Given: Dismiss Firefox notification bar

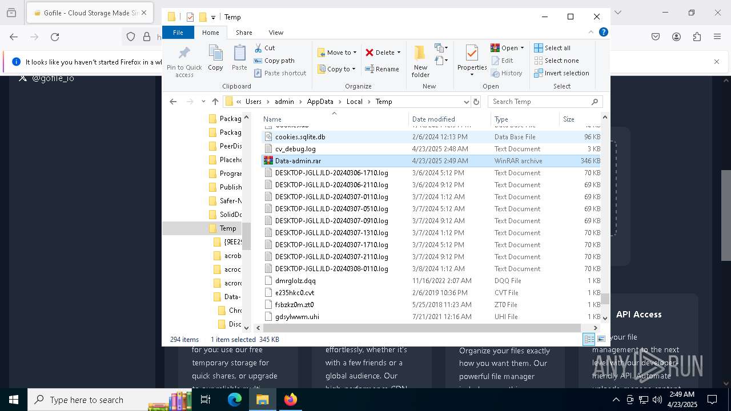Looking at the screenshot, I should pos(717,62).
